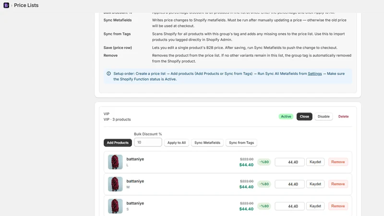Click Kaydet for battaniye M row
384x216 pixels.
pos(315,184)
